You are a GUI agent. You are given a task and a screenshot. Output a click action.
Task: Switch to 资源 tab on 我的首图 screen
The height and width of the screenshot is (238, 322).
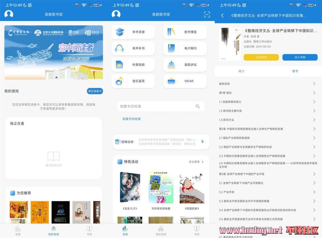[x=18, y=231]
